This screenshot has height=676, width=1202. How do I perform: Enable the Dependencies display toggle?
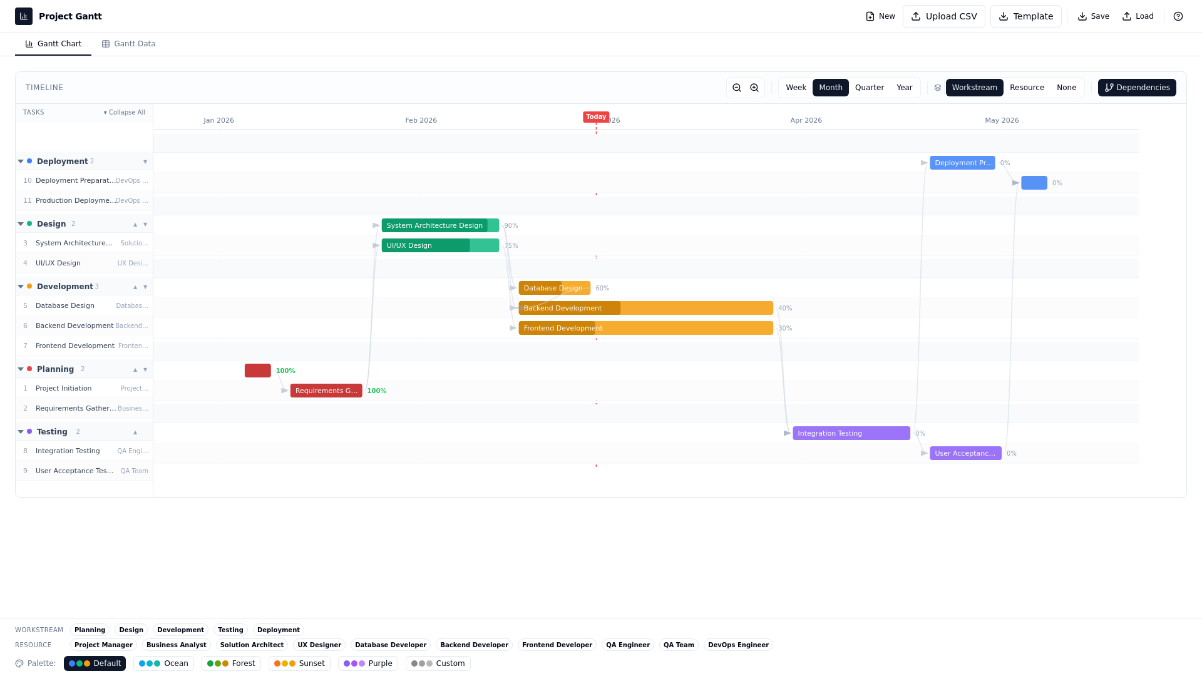click(x=1136, y=88)
